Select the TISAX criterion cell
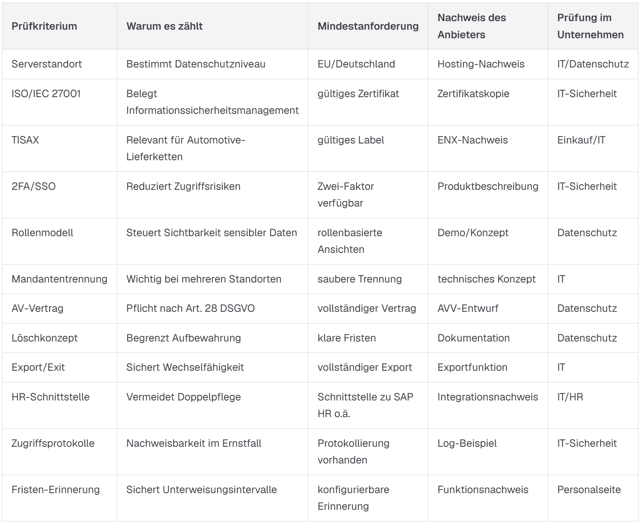Image resolution: width=641 pixels, height=525 pixels. click(x=25, y=140)
